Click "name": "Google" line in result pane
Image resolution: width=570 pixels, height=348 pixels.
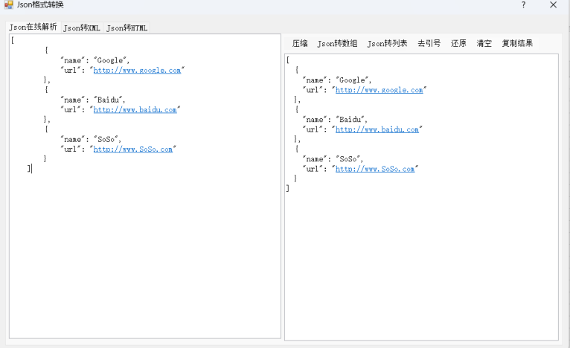pos(337,80)
